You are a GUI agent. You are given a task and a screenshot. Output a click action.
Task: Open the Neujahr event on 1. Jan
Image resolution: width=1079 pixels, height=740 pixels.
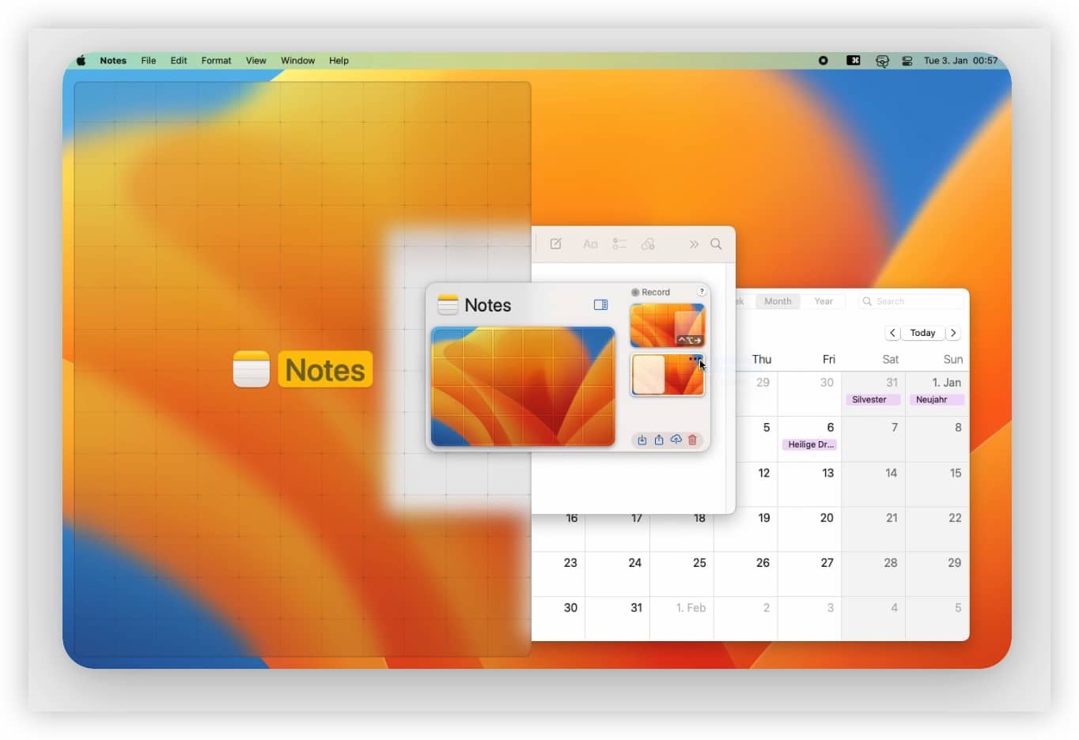point(937,399)
